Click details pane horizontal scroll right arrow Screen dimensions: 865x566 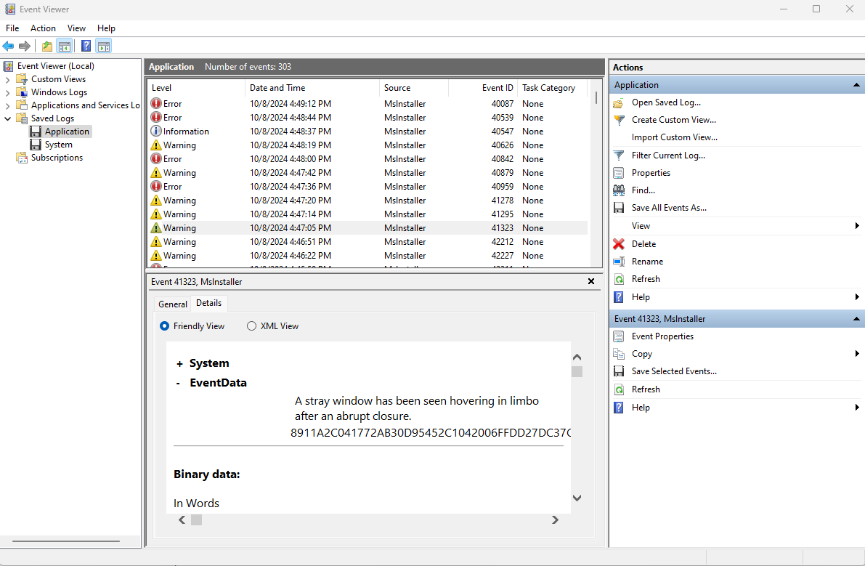pyautogui.click(x=556, y=520)
